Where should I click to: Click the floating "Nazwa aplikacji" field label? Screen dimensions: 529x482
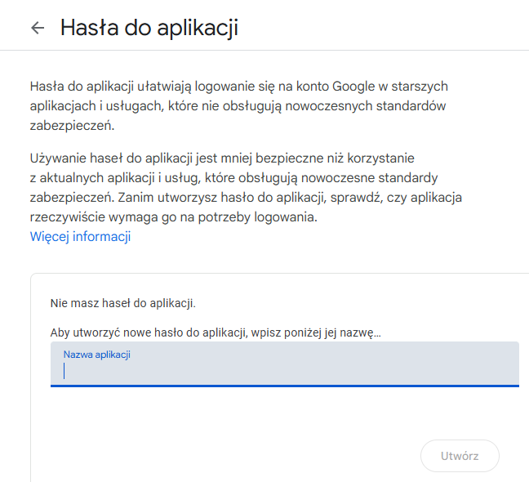tap(97, 354)
